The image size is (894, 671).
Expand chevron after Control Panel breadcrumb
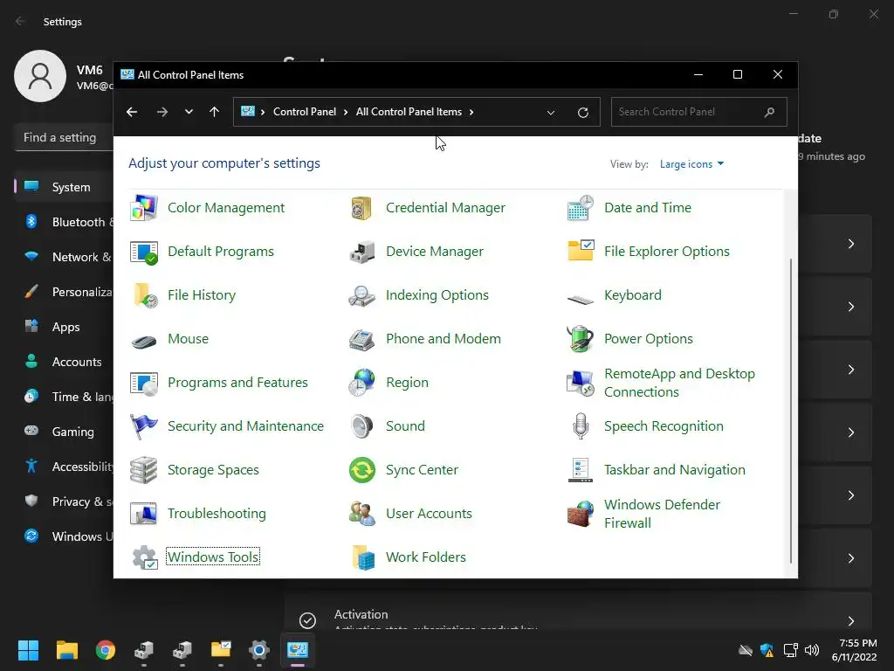346,112
